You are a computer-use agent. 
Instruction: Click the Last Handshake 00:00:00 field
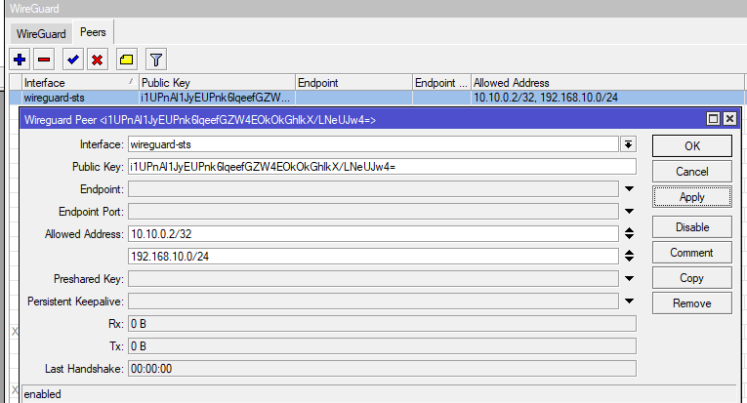pyautogui.click(x=382, y=368)
